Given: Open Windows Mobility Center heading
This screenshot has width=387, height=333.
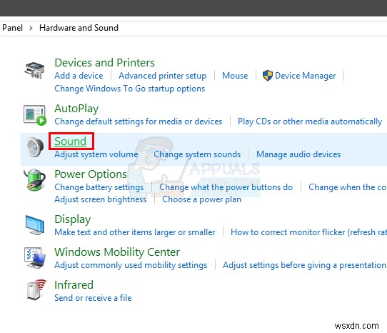Looking at the screenshot, I should 117,252.
